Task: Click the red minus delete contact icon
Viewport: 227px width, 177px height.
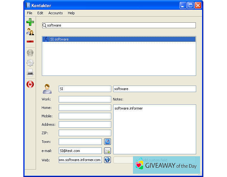Action: tap(30, 41)
